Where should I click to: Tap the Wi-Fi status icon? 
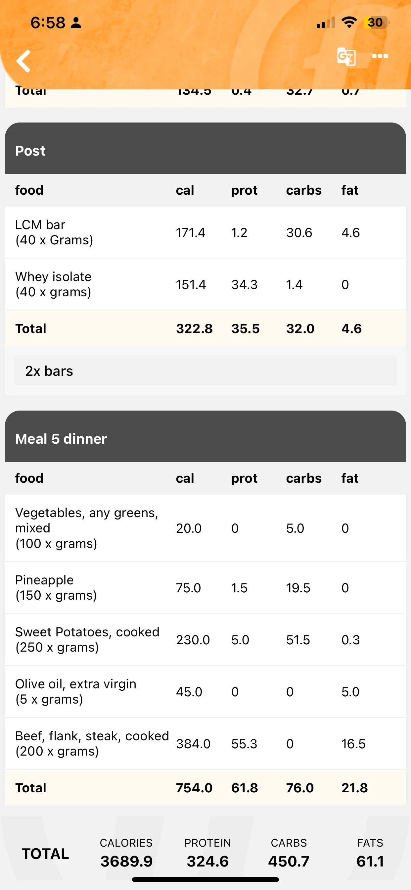coord(349,23)
